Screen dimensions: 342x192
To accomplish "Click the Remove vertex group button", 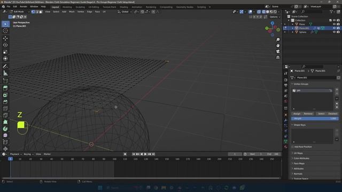I will pyautogui.click(x=308, y=114).
